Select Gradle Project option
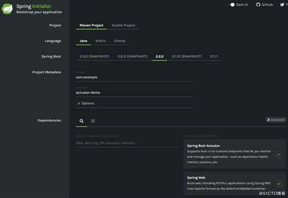Screen dimensions: 288x198 tap(123, 26)
